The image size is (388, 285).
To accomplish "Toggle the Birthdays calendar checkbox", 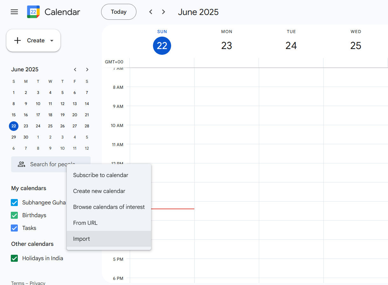I will [x=14, y=215].
